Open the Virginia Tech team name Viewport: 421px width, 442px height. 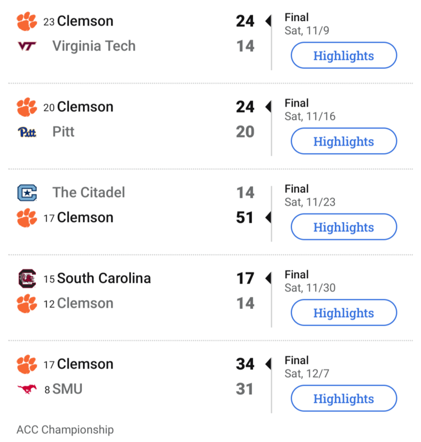[x=94, y=46]
